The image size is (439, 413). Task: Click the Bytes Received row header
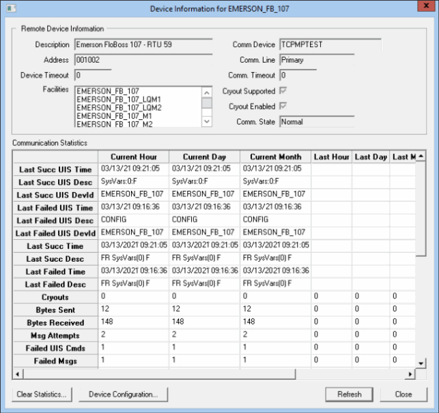pyautogui.click(x=55, y=322)
